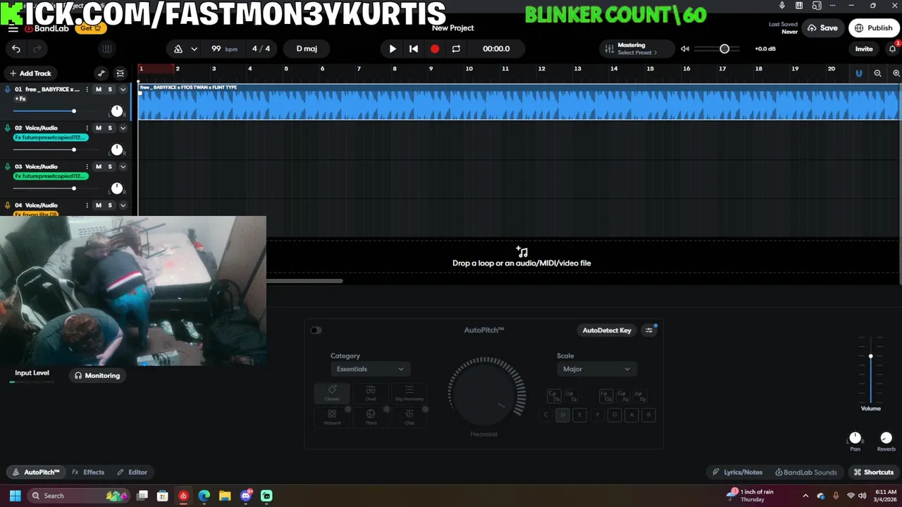Click the Add Track button
Image resolution: width=902 pixels, height=507 pixels.
coord(30,73)
